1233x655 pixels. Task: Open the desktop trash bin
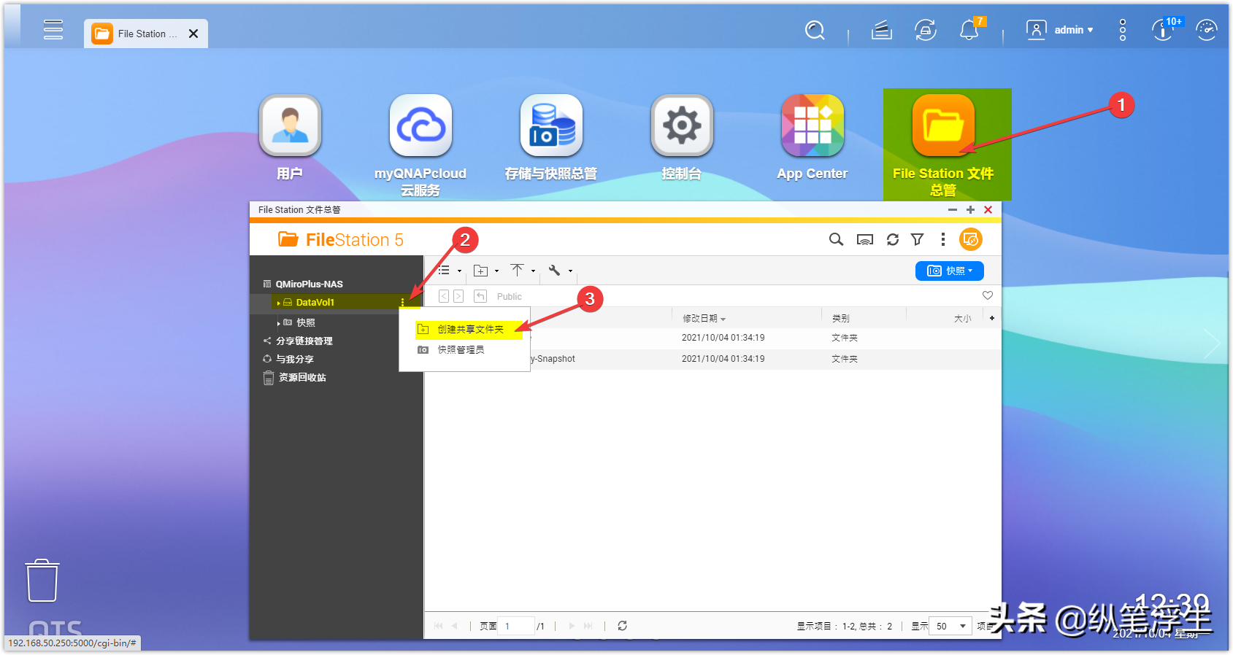42,581
